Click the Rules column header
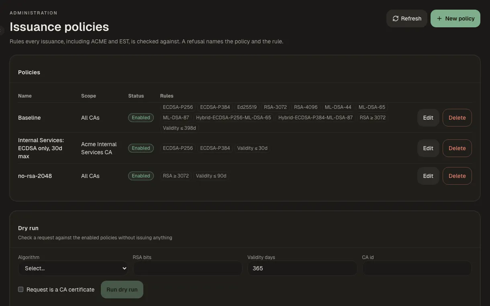Screen dimensions: 490x306 click(x=167, y=96)
